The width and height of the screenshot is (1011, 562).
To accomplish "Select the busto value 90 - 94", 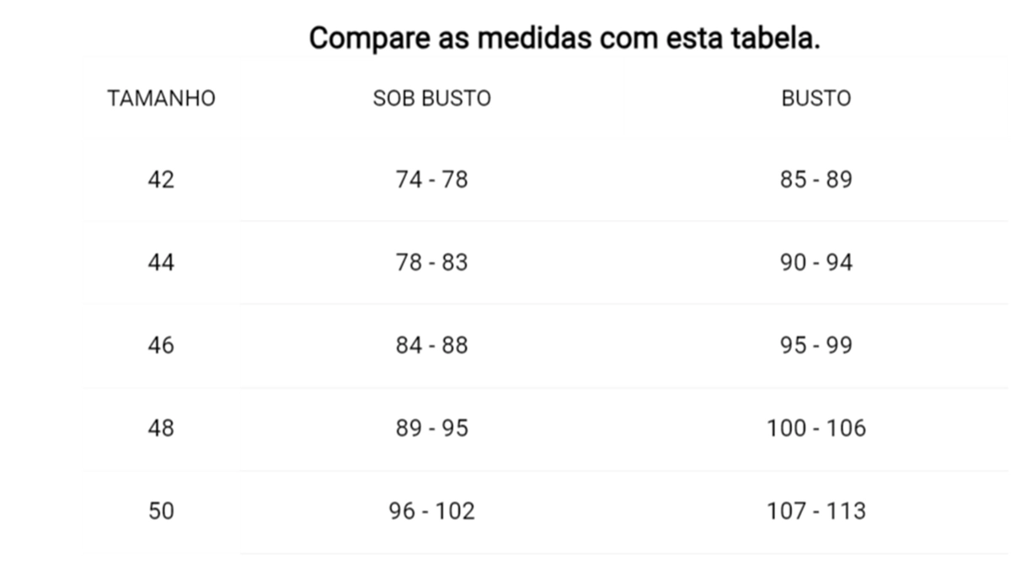I will (x=816, y=263).
